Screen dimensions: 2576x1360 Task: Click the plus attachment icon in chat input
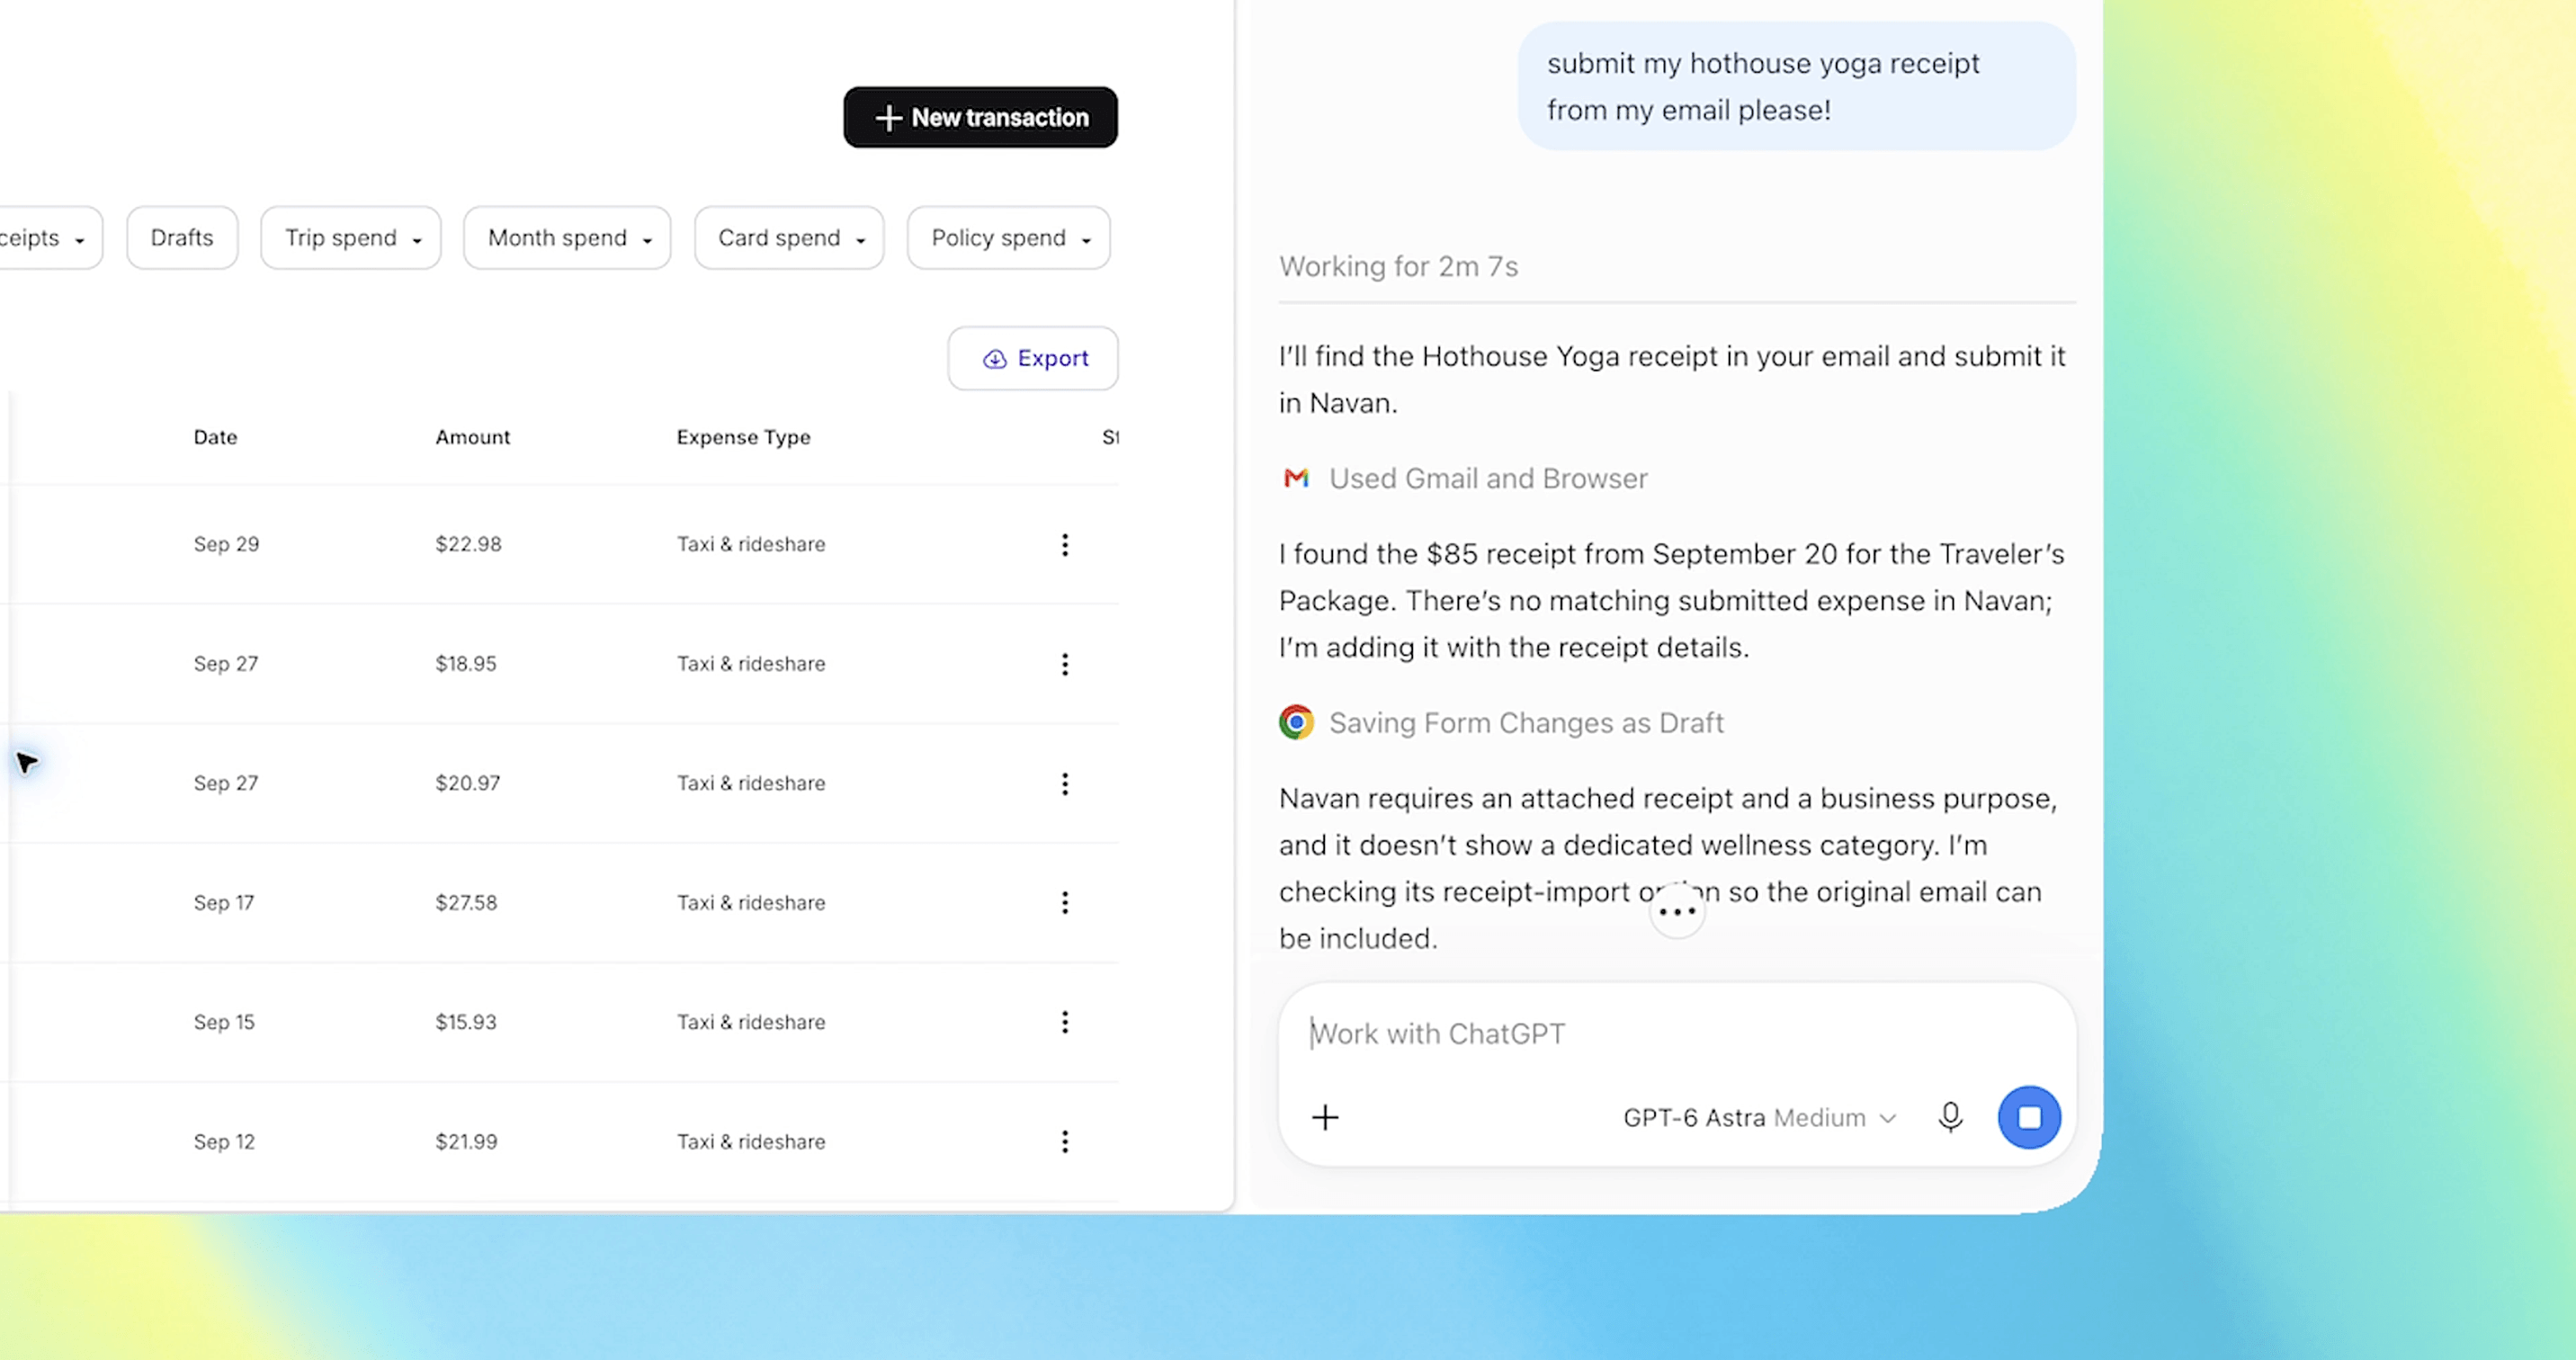coord(1325,1117)
